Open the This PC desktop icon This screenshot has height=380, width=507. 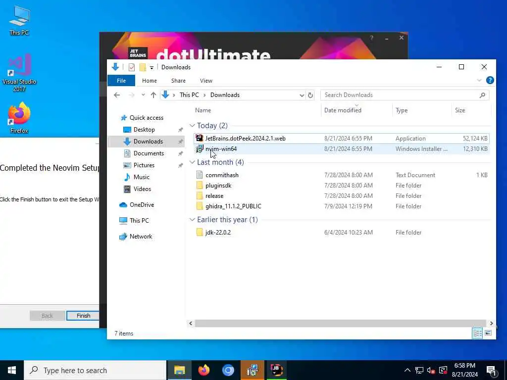point(19,20)
